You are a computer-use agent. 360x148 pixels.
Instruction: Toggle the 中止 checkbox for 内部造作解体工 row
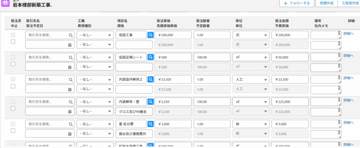[x=13, y=86]
